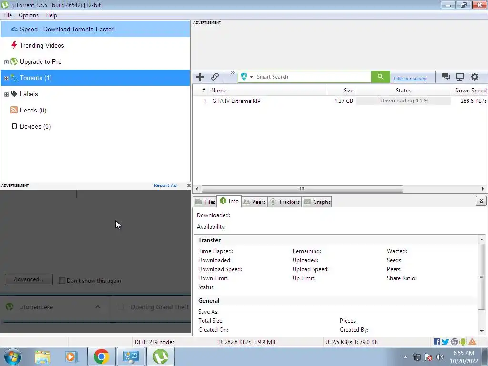This screenshot has height=366, width=488.
Task: Click the Downloading 0.1 % progress bar
Action: (404, 101)
